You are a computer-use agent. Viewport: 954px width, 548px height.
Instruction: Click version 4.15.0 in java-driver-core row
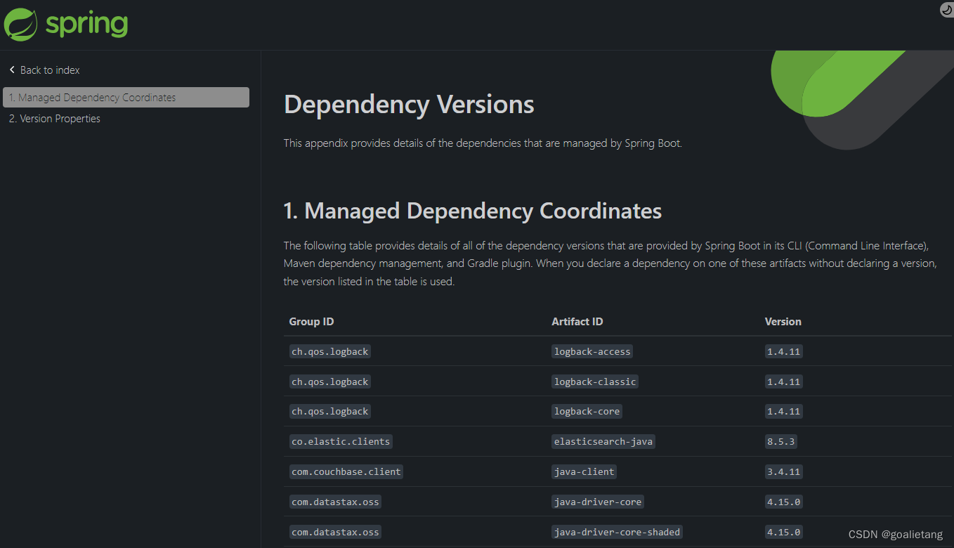[x=784, y=502]
